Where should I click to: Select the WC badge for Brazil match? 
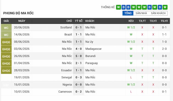coord(6,35)
